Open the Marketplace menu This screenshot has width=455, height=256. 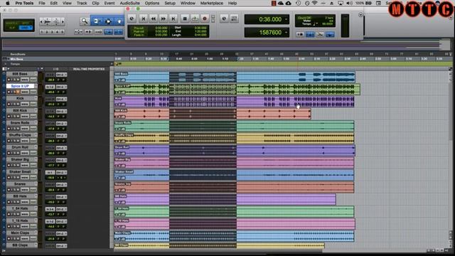coord(212,3)
